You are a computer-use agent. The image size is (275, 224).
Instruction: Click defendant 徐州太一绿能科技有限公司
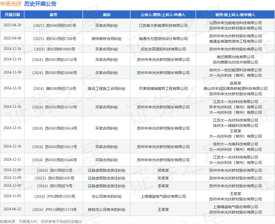coord(235,126)
